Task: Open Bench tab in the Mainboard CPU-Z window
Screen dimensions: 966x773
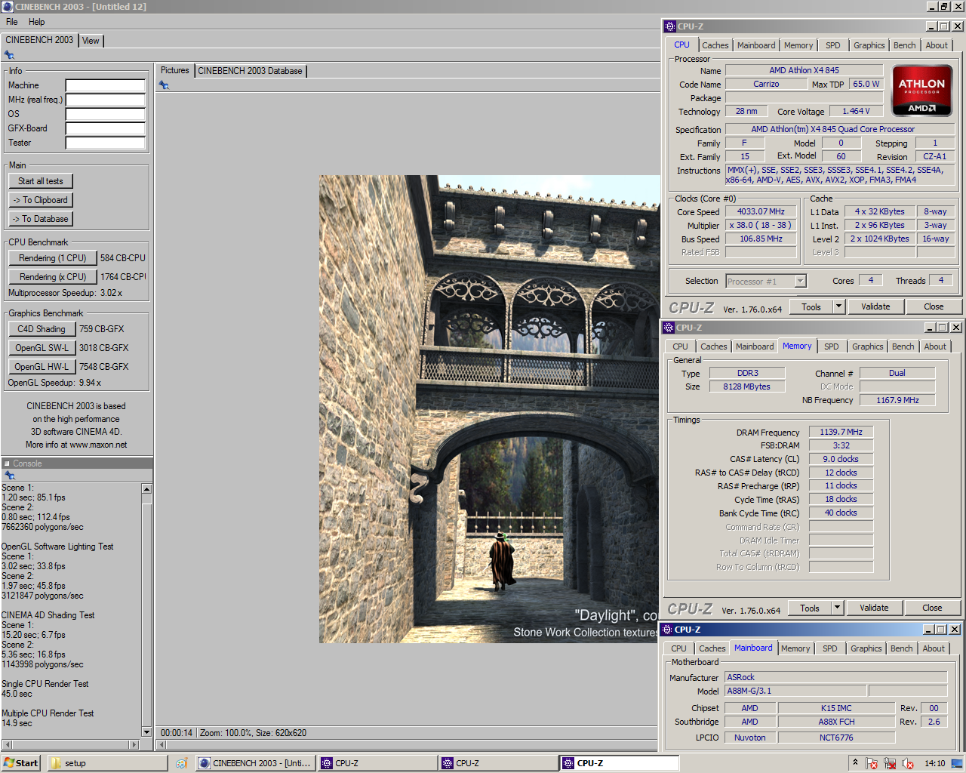Action: [x=901, y=648]
